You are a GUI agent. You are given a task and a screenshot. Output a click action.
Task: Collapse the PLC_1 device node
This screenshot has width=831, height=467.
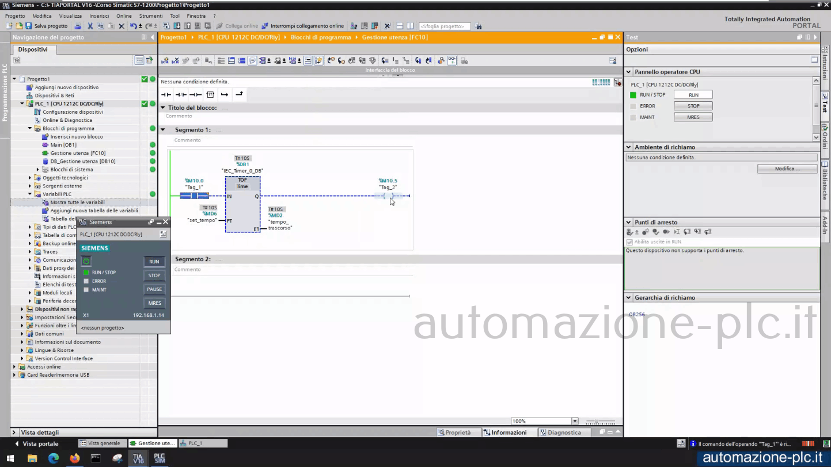click(22, 104)
